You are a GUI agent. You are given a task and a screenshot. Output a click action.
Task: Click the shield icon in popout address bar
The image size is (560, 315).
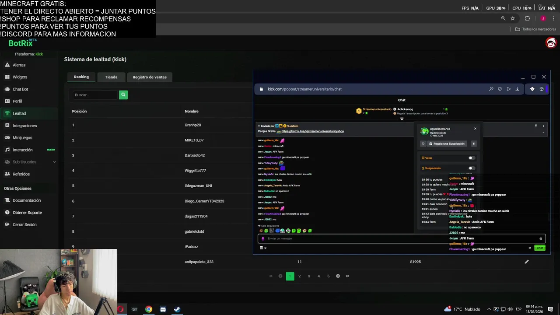[500, 89]
